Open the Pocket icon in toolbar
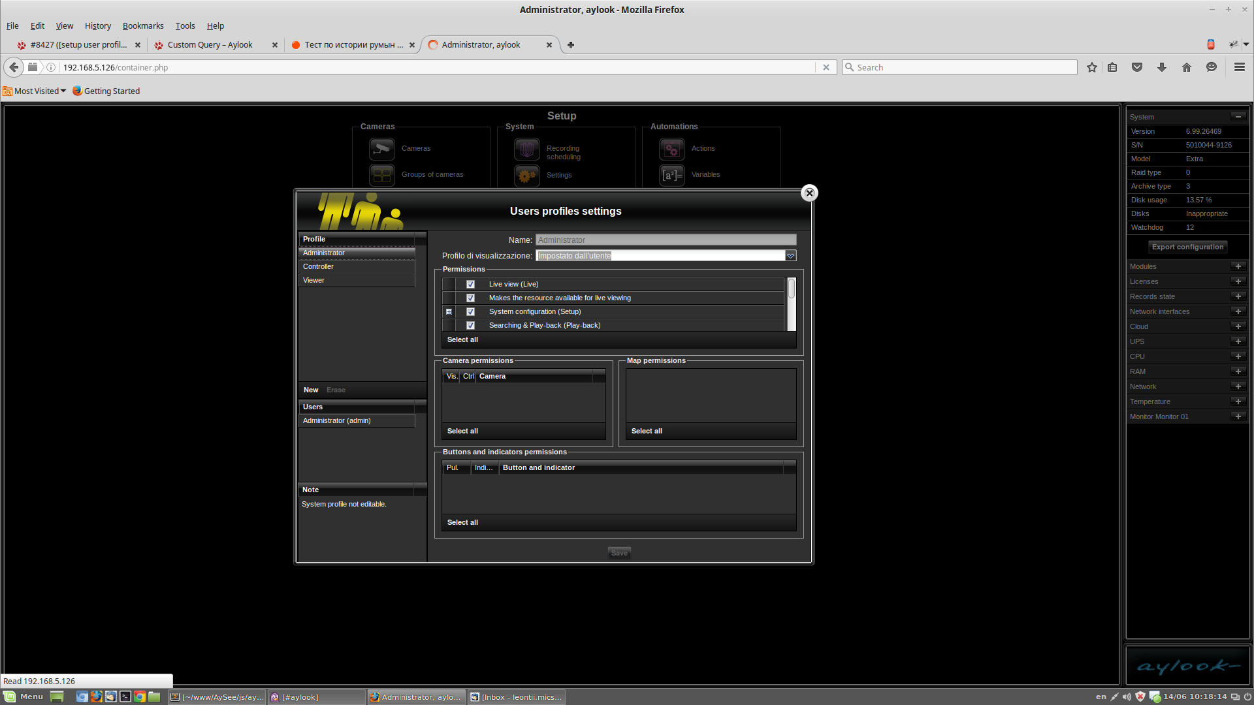Image resolution: width=1254 pixels, height=705 pixels. (1137, 67)
